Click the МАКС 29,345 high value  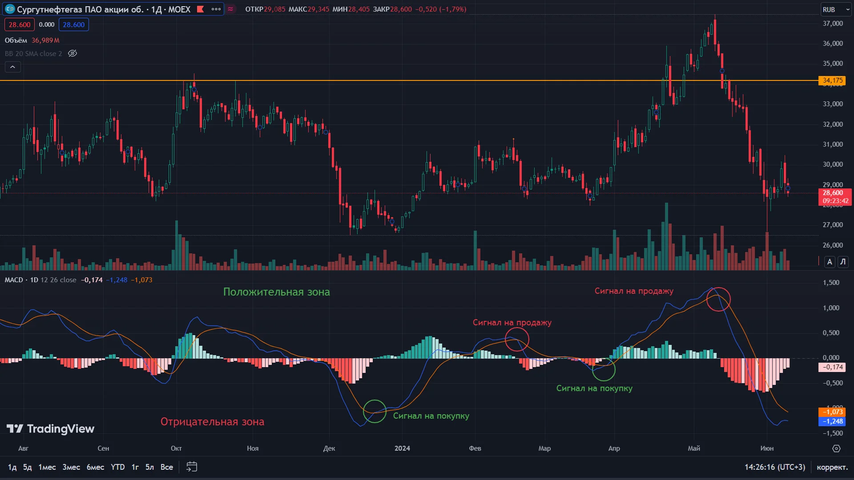coord(309,9)
